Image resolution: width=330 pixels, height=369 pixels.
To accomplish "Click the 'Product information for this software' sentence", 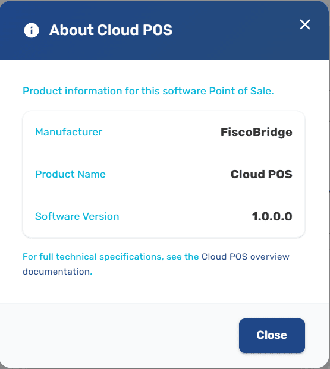I will 148,91.
